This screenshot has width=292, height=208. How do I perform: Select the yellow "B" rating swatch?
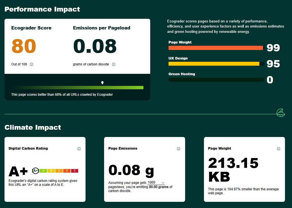[x=51, y=171]
